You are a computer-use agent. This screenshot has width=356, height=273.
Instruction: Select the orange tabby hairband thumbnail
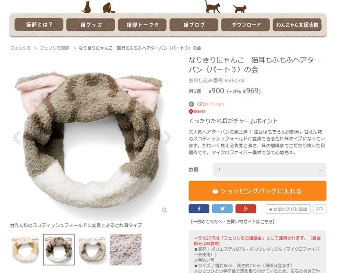tap(25, 249)
